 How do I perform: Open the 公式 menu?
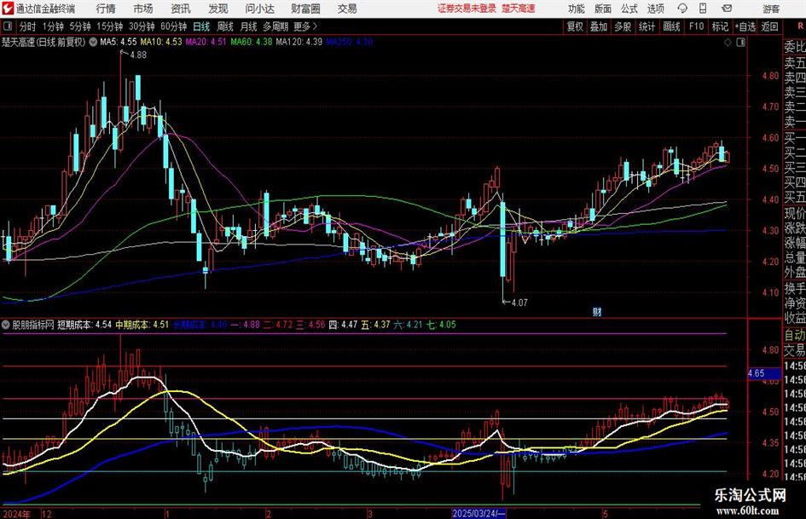point(629,9)
